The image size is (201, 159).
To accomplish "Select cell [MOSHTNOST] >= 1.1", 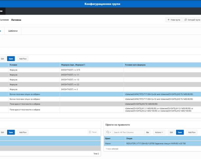I will pos(92,75).
